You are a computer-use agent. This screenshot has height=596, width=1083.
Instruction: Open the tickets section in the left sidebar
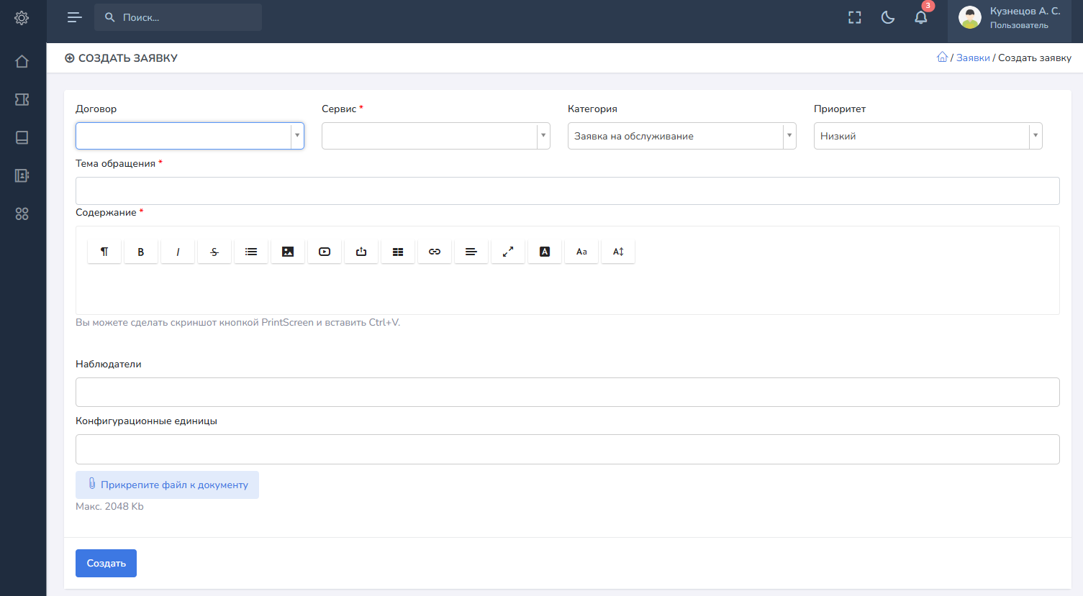22,99
